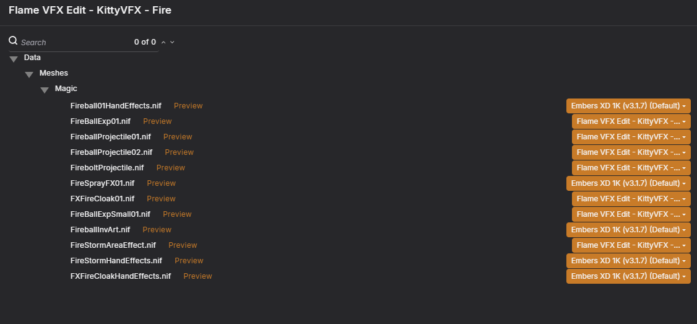This screenshot has height=324, width=697.
Task: Click the Data tree label
Action: coord(32,58)
